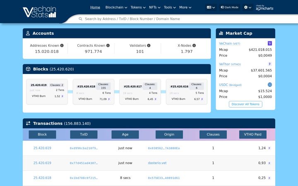298x186 pixels.
Task: Expand the Blockchain menu
Action: 116,7
